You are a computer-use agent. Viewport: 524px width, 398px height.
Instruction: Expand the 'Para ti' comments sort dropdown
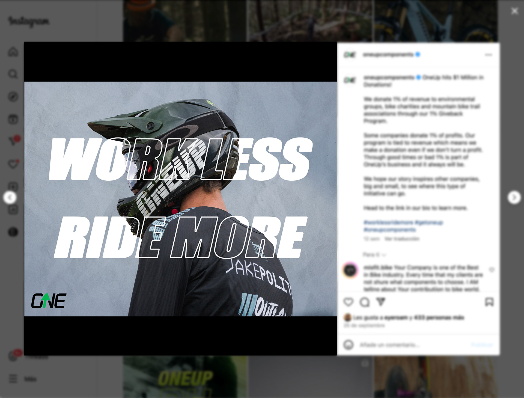374,255
